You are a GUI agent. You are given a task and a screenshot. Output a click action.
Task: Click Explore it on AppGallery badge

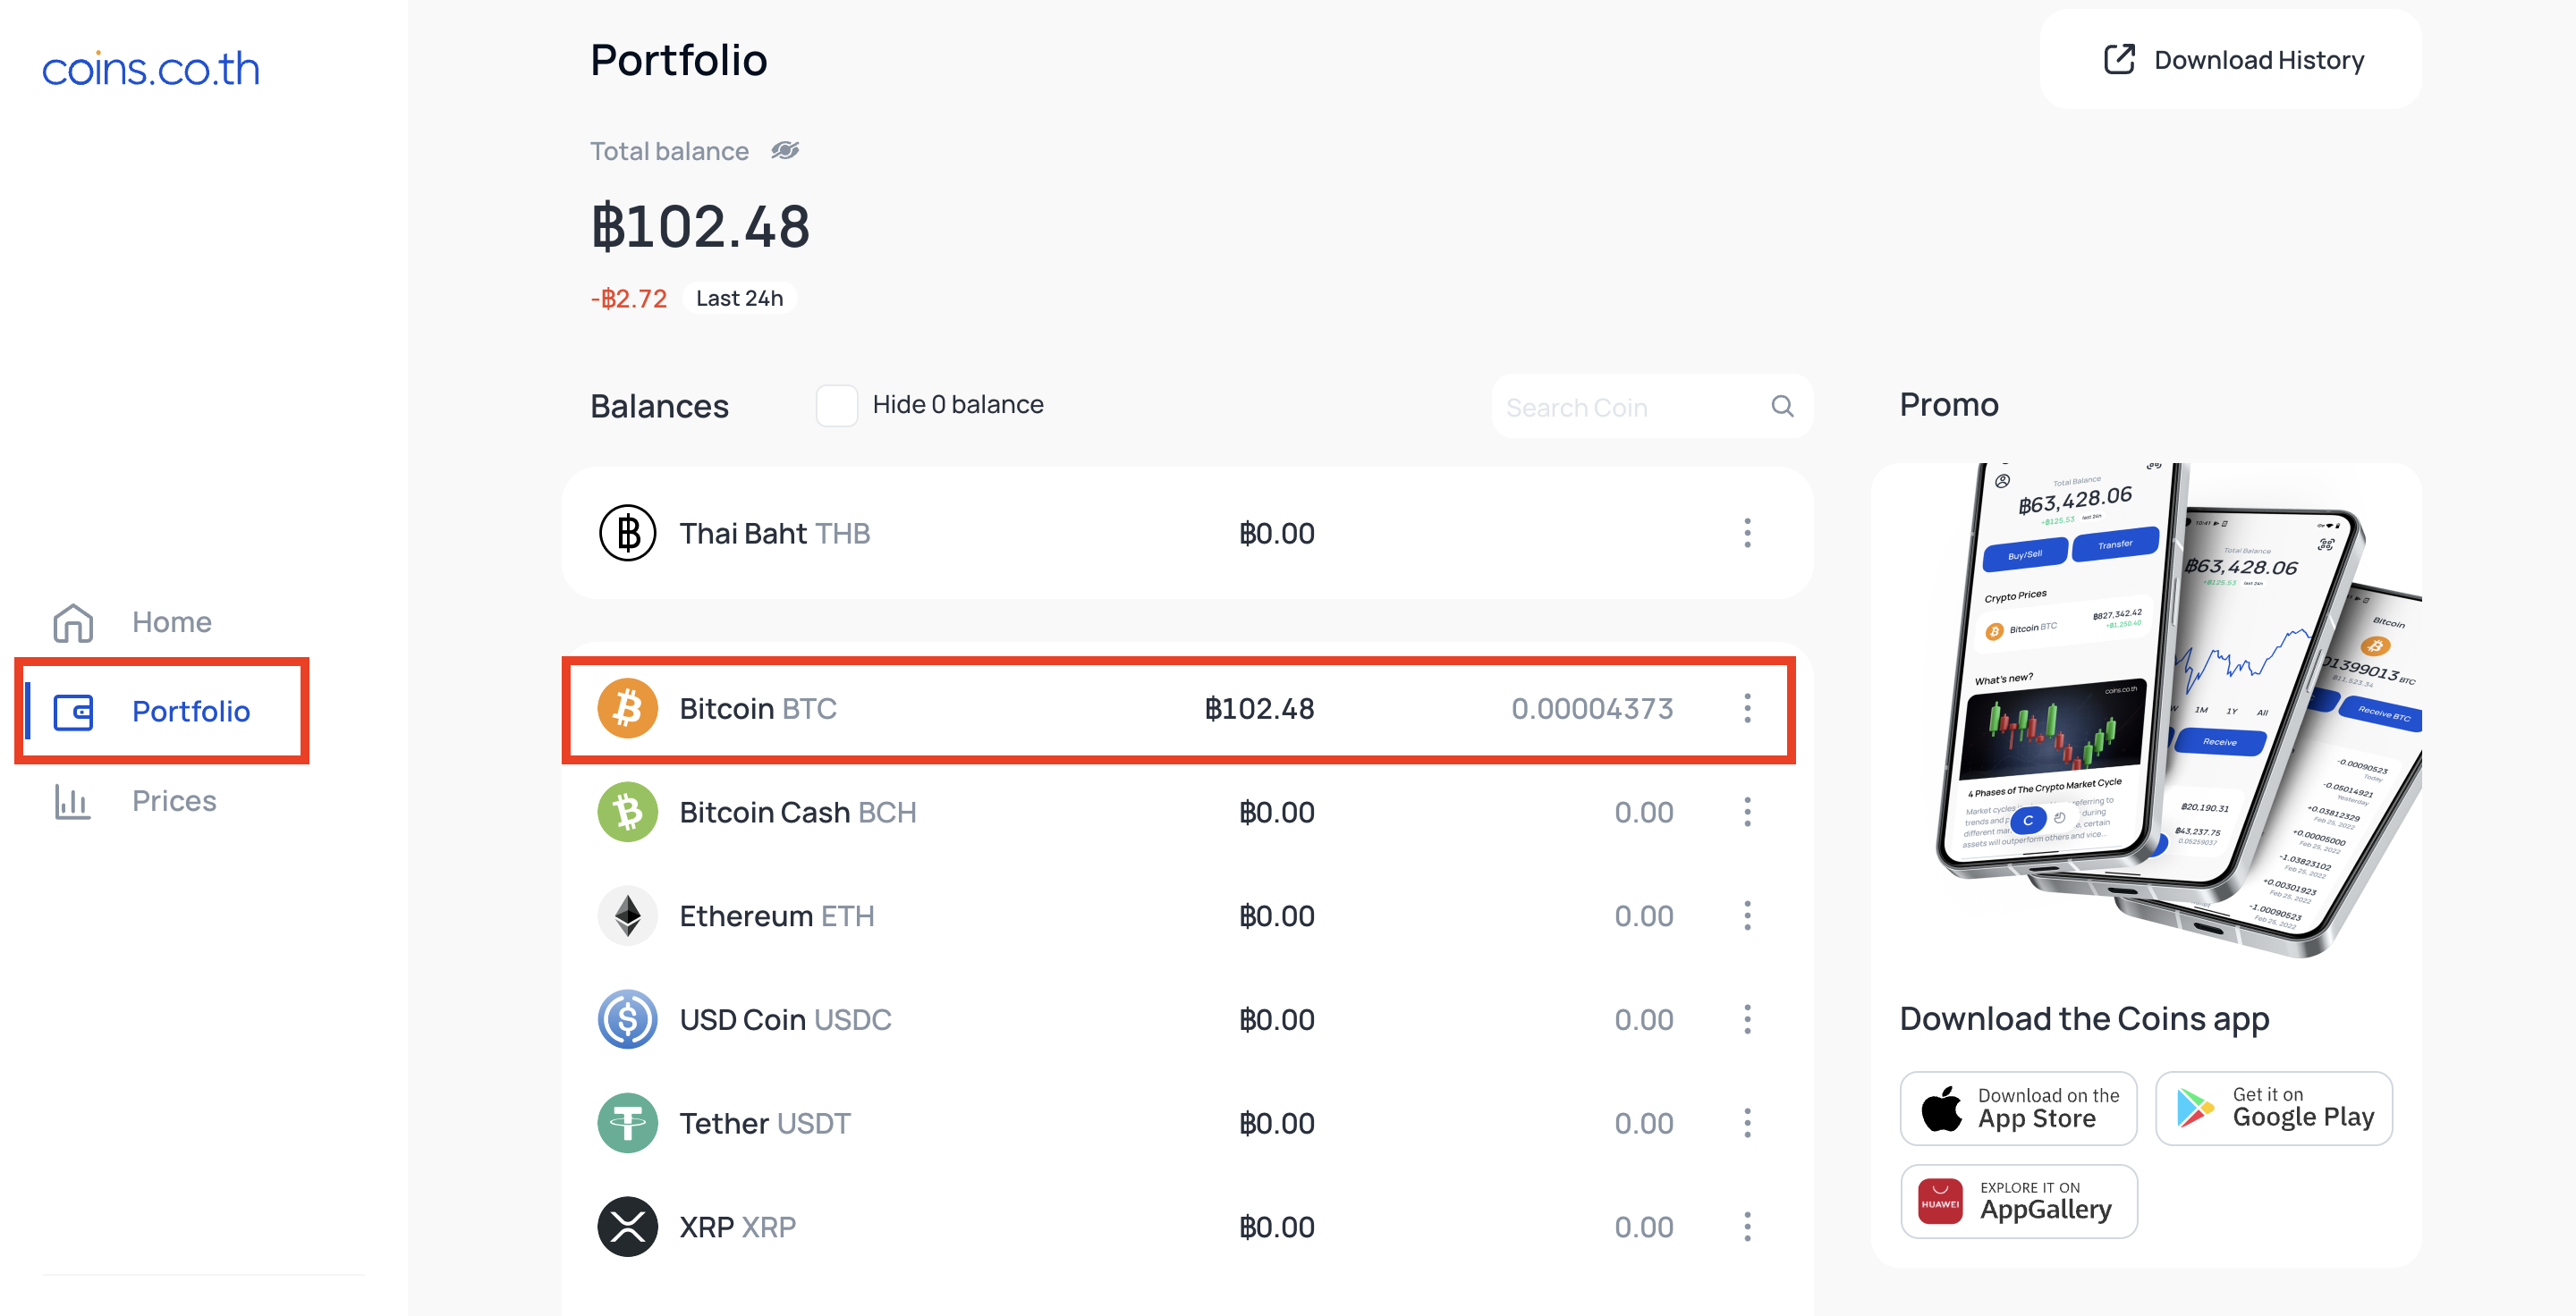coord(2018,1201)
